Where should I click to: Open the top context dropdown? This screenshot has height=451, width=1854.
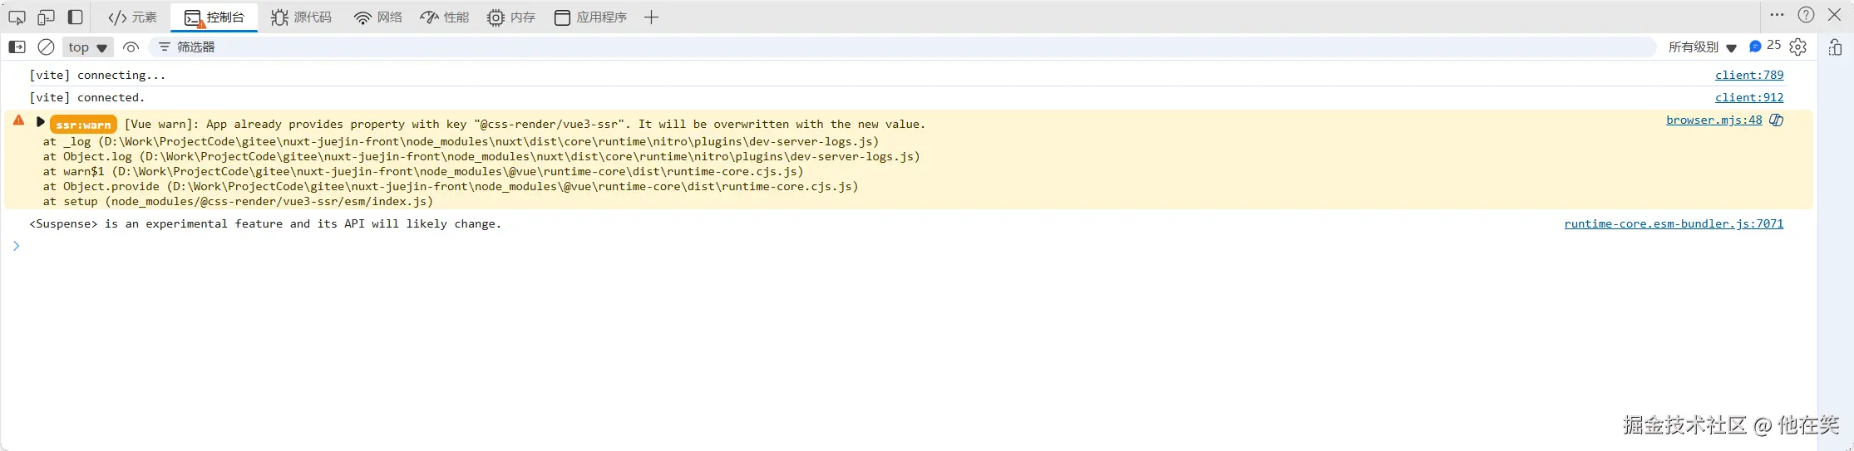point(88,47)
